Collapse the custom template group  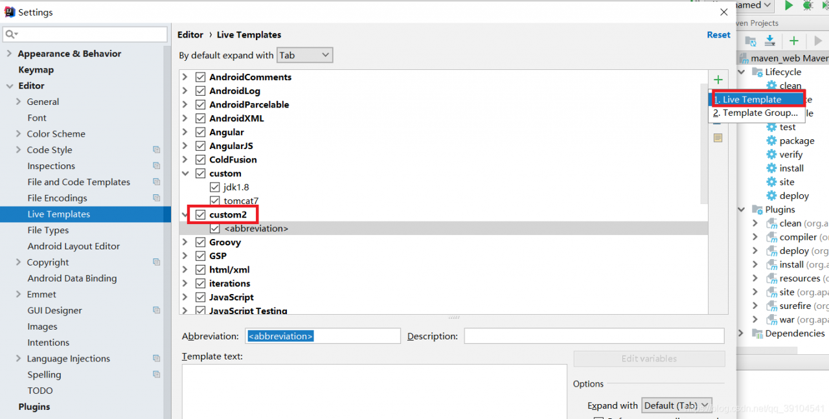[185, 174]
